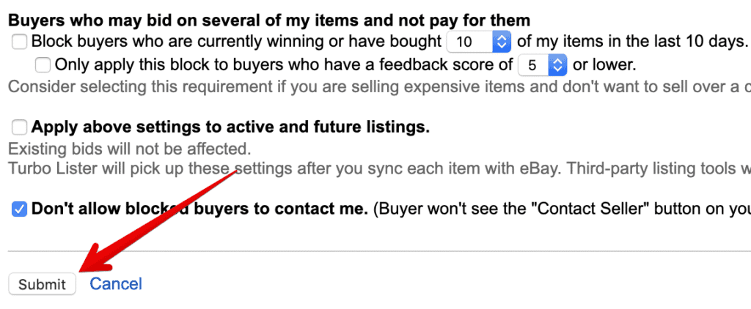
Task: Click the 'Apply above settings to active' bold label
Action: coord(230,127)
